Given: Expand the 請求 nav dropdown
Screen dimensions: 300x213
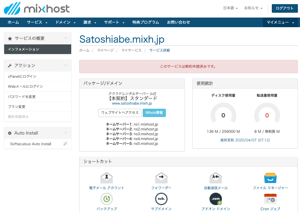Looking at the screenshot, I should (90, 22).
